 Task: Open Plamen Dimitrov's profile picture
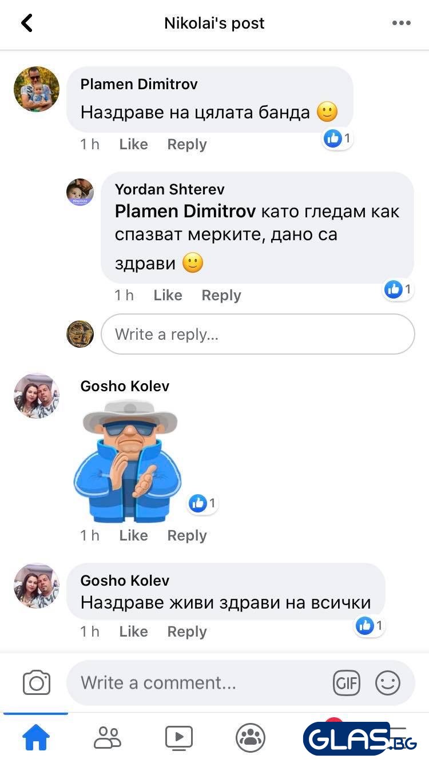tap(37, 89)
